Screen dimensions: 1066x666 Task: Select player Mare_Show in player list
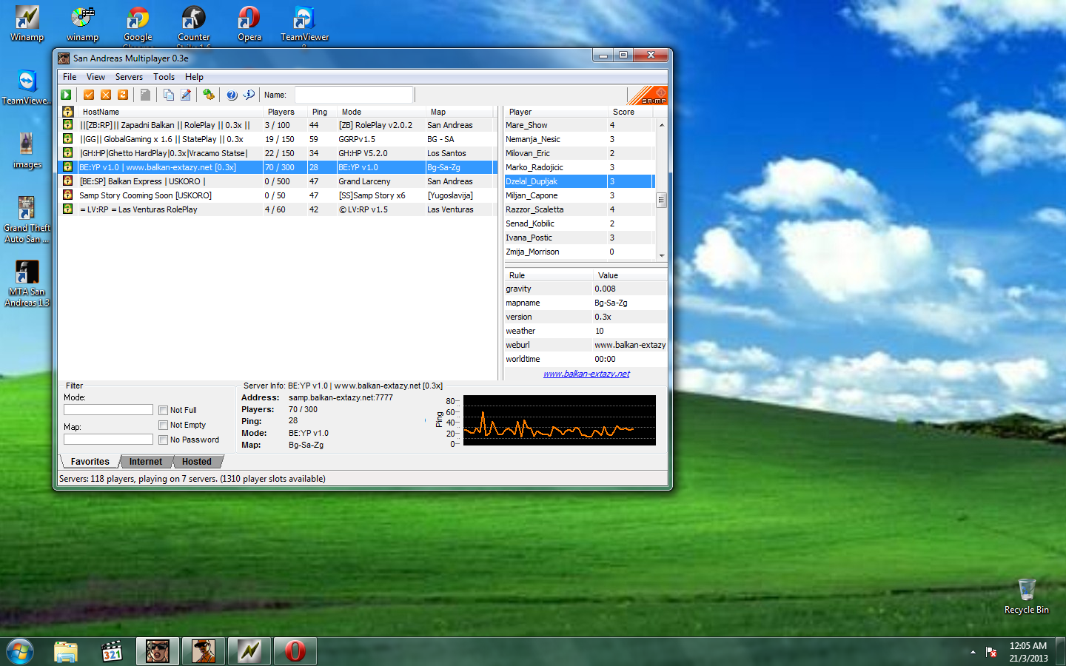coord(579,125)
